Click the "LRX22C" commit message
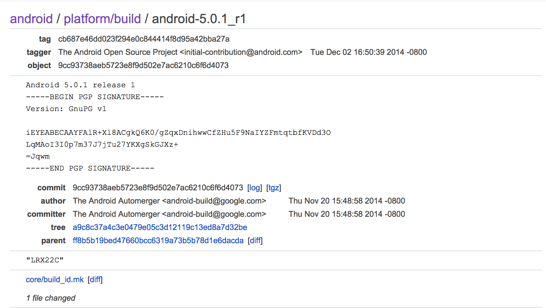Image resolution: width=546 pixels, height=308 pixels. click(45, 260)
